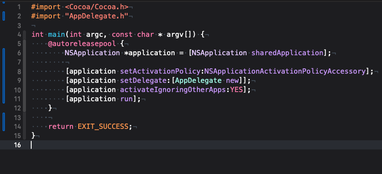Image resolution: width=382 pixels, height=174 pixels.
Task: Click the activateIgnoringOtherApps: selector
Action: point(175,90)
